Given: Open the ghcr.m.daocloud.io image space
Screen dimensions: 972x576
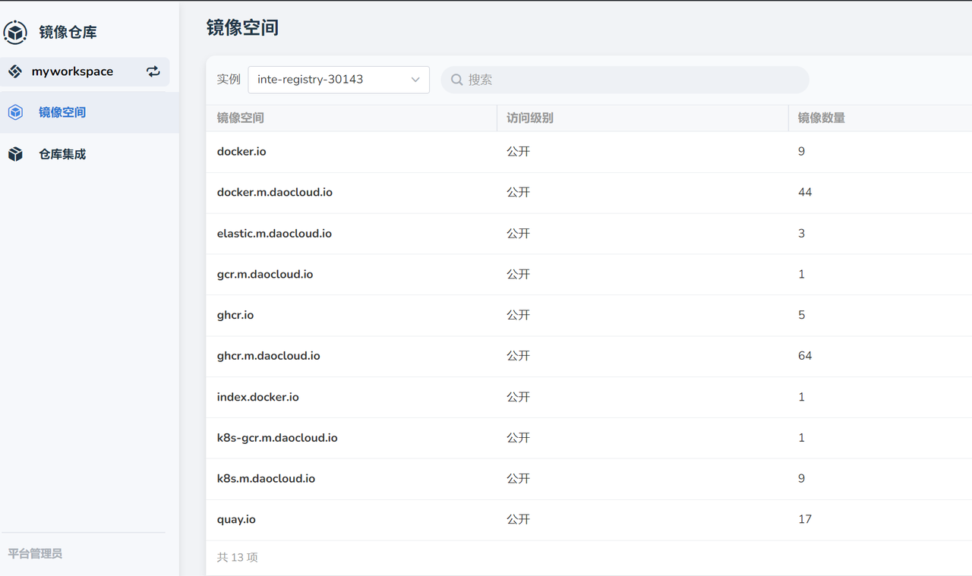Looking at the screenshot, I should tap(268, 356).
